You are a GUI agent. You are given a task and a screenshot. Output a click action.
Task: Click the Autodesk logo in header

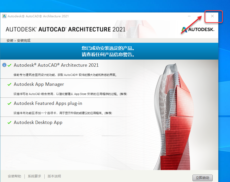(198, 30)
